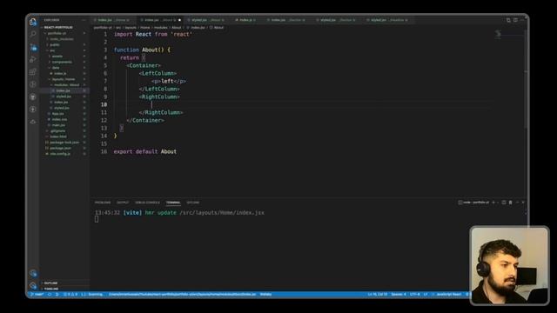Change encoding via UTF-8 status item
The image size is (557, 313).
coord(414,294)
